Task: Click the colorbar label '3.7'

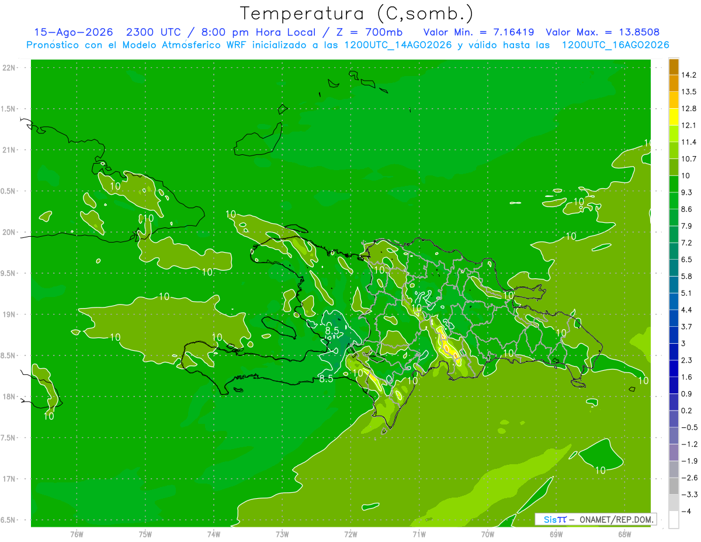Action: [x=687, y=327]
